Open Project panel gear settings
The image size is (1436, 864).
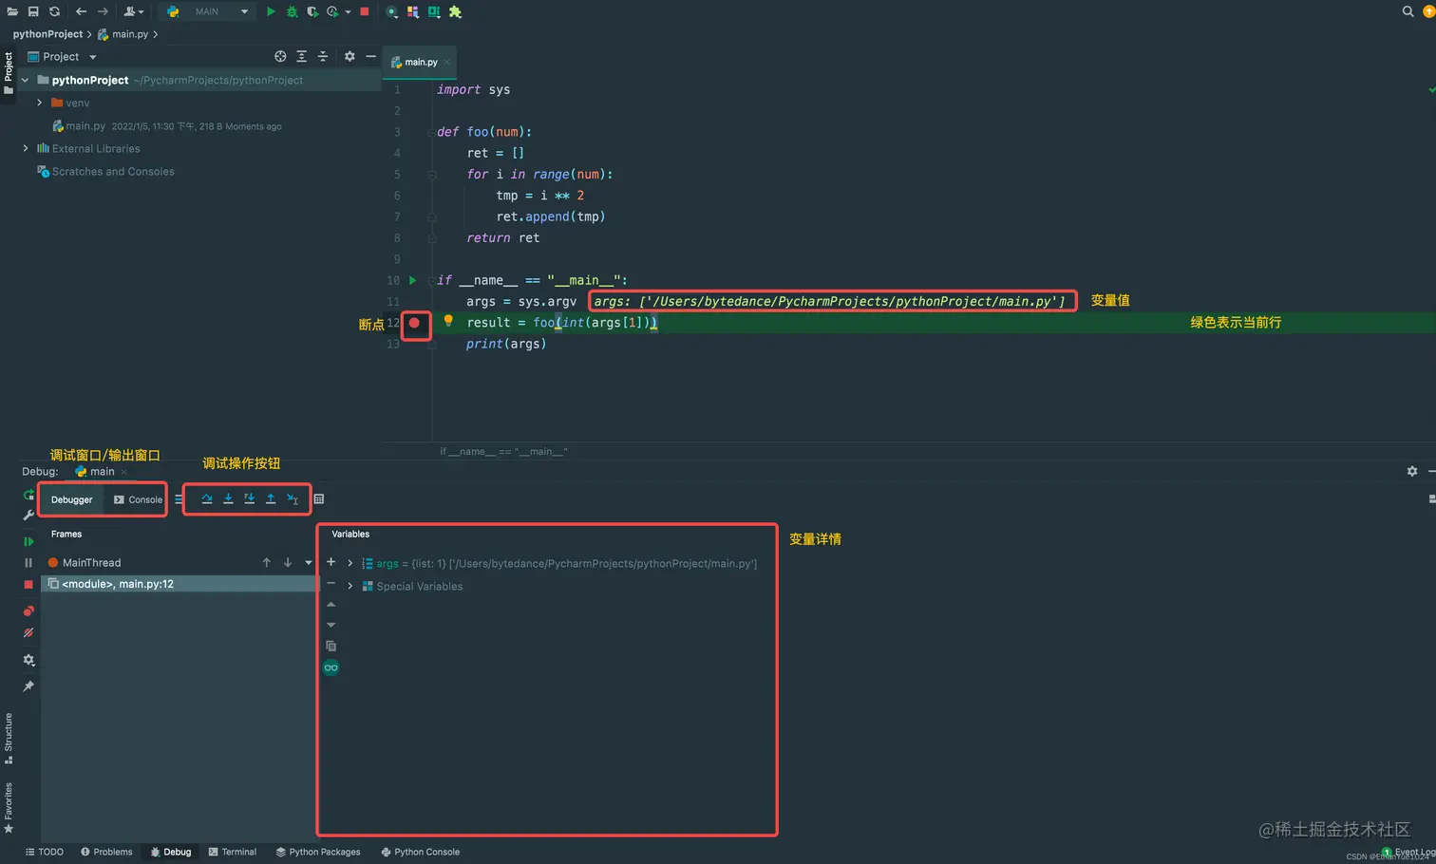click(x=350, y=57)
